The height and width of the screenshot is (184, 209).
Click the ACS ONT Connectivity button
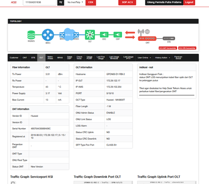click(x=168, y=48)
